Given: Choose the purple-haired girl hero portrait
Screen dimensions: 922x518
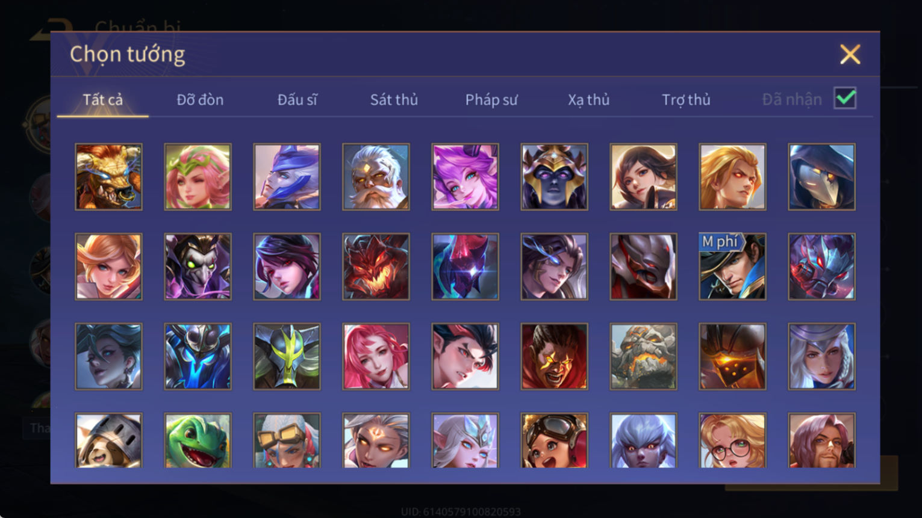Looking at the screenshot, I should click(x=465, y=177).
